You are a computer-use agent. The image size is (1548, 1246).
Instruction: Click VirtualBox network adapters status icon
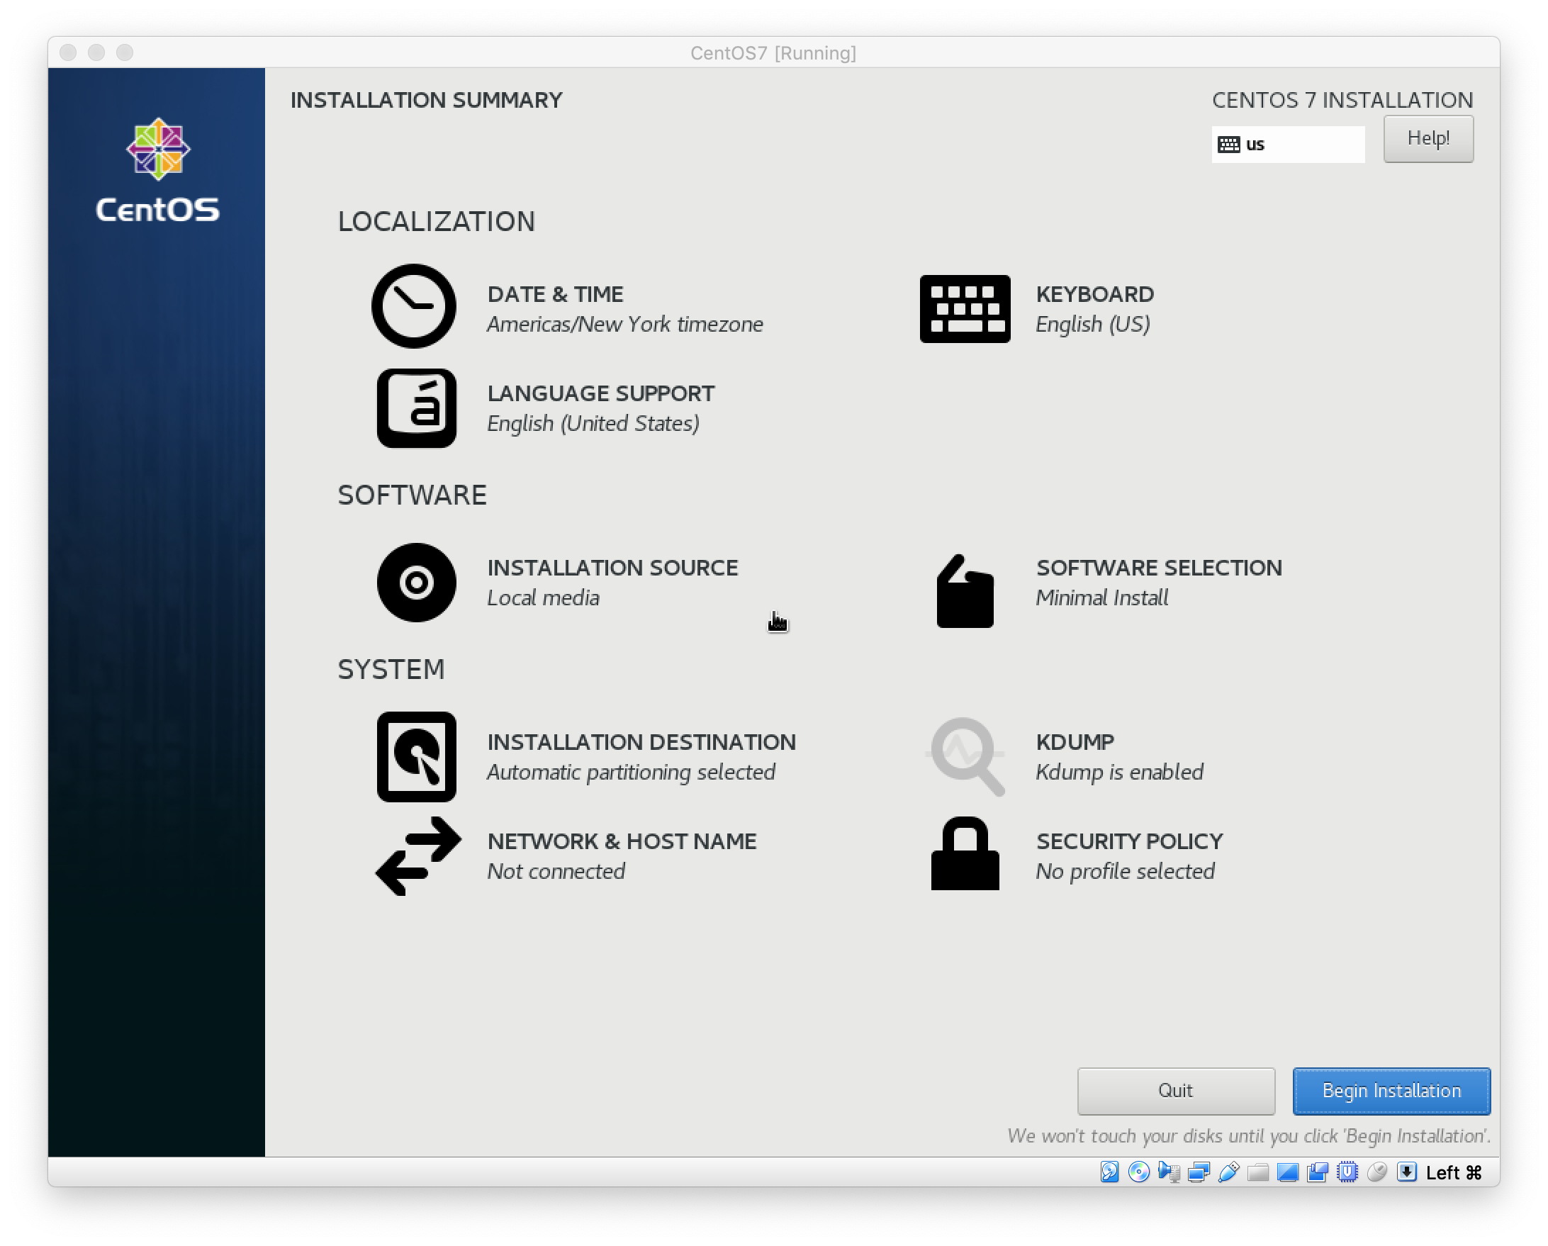pyautogui.click(x=1199, y=1172)
